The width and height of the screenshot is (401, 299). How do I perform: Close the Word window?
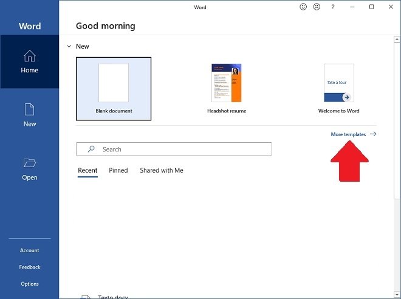391,7
